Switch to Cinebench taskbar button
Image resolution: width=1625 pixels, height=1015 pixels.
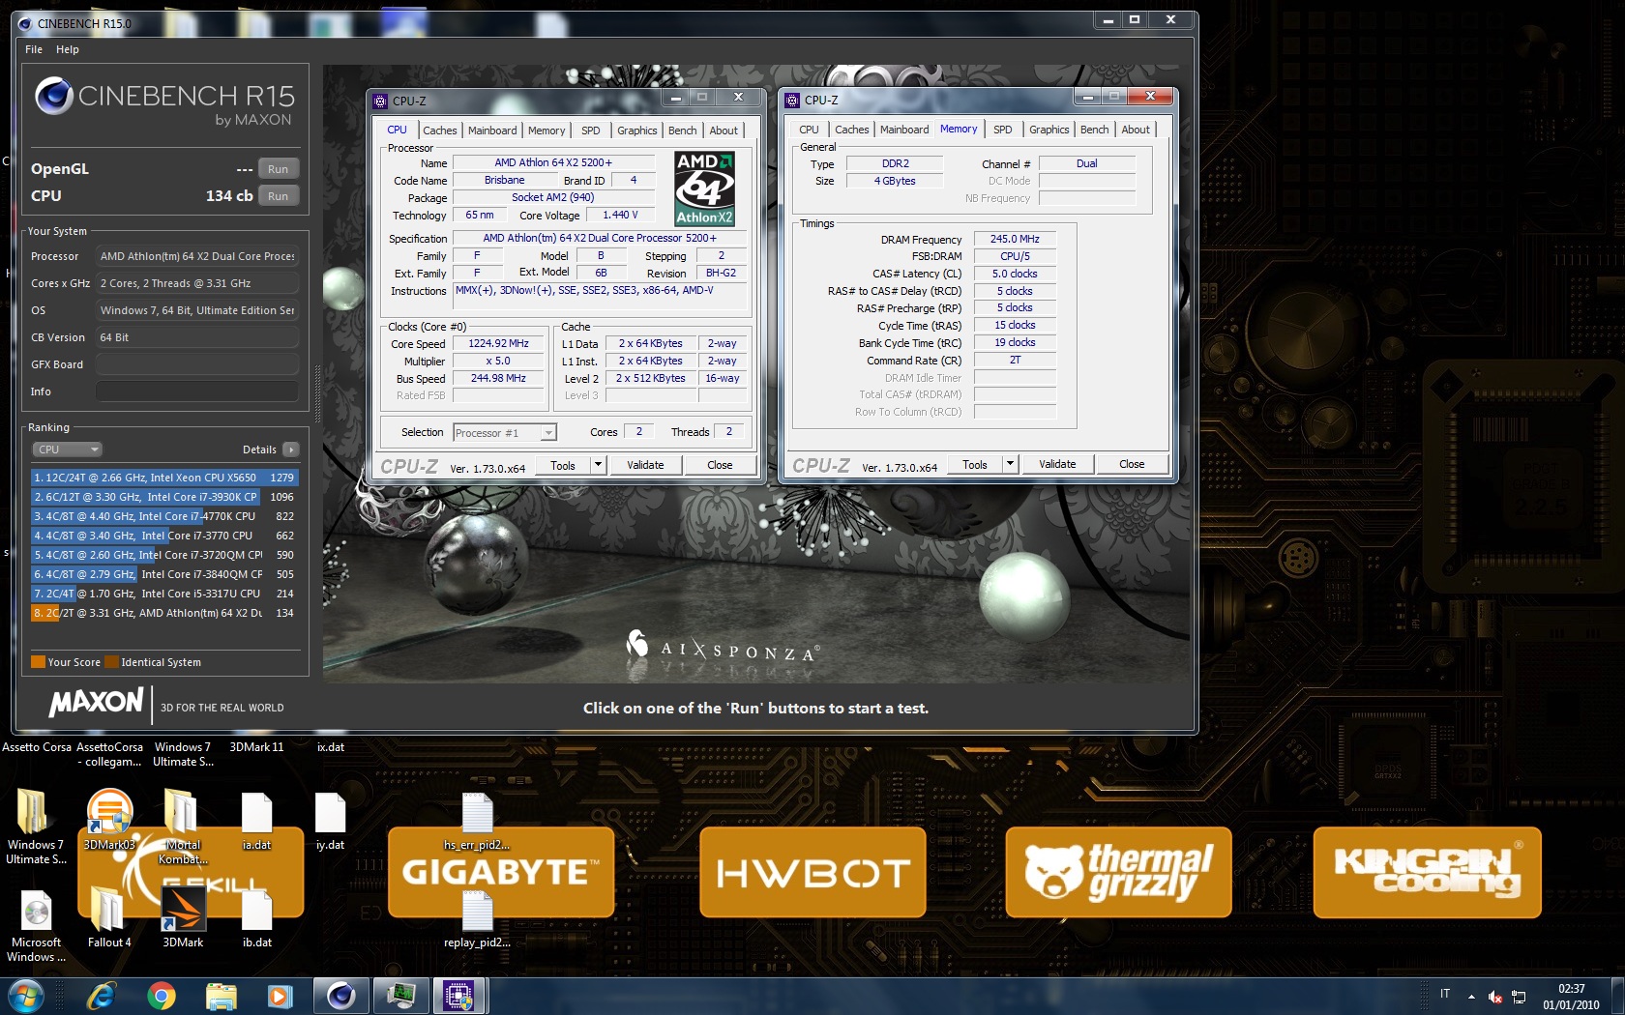click(340, 996)
